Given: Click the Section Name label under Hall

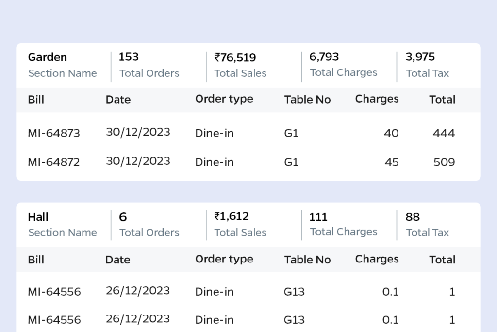Looking at the screenshot, I should pyautogui.click(x=63, y=233).
